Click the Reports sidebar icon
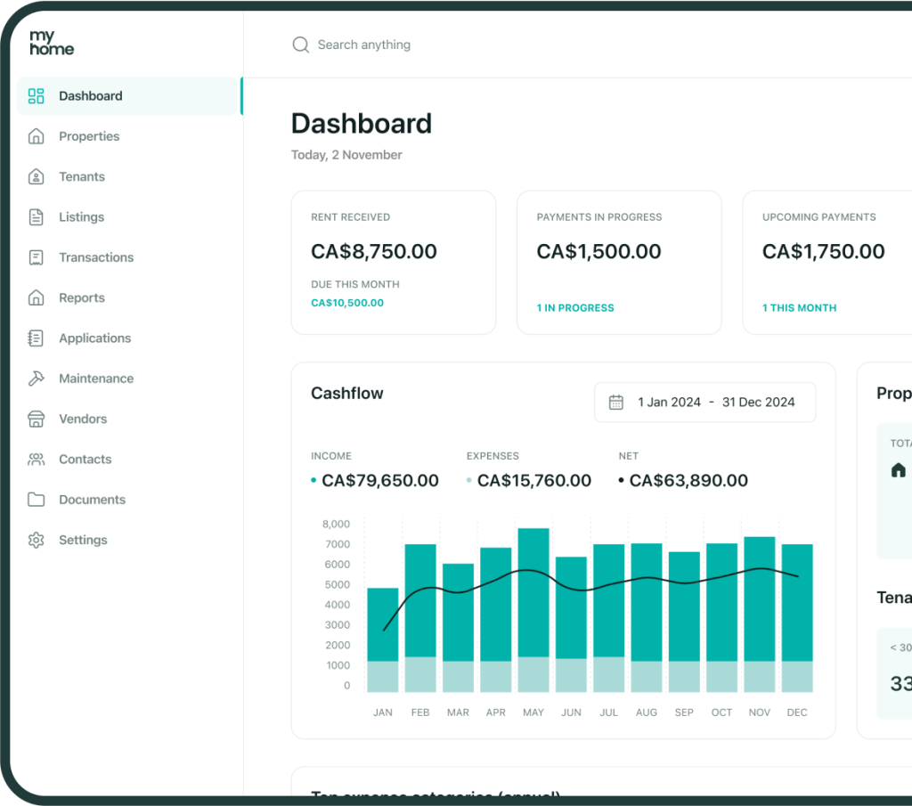This screenshot has height=806, width=912. (36, 297)
